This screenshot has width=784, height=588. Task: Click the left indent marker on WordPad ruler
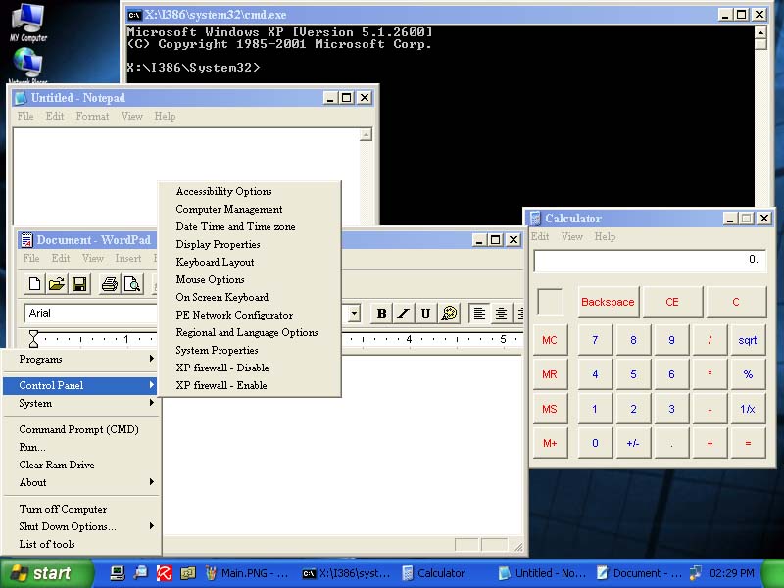[x=34, y=339]
